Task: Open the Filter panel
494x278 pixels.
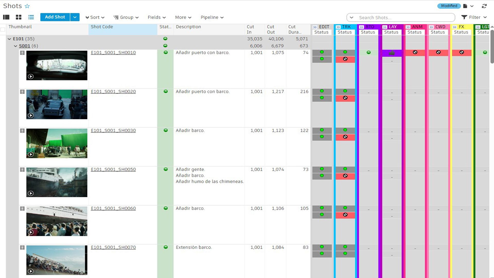Action: pos(474,17)
